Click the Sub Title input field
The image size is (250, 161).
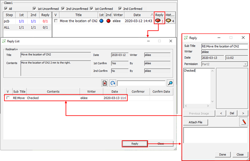[224, 46]
